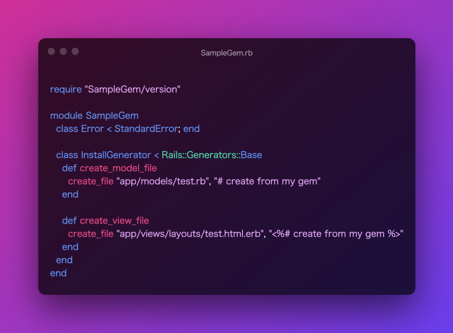Click the "app/models/test.rb" string
The width and height of the screenshot is (453, 333).
164,181
